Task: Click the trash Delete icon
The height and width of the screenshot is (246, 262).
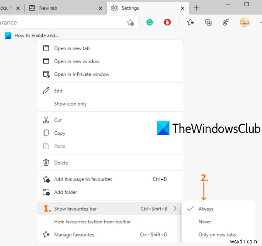Action: pyautogui.click(x=46, y=162)
